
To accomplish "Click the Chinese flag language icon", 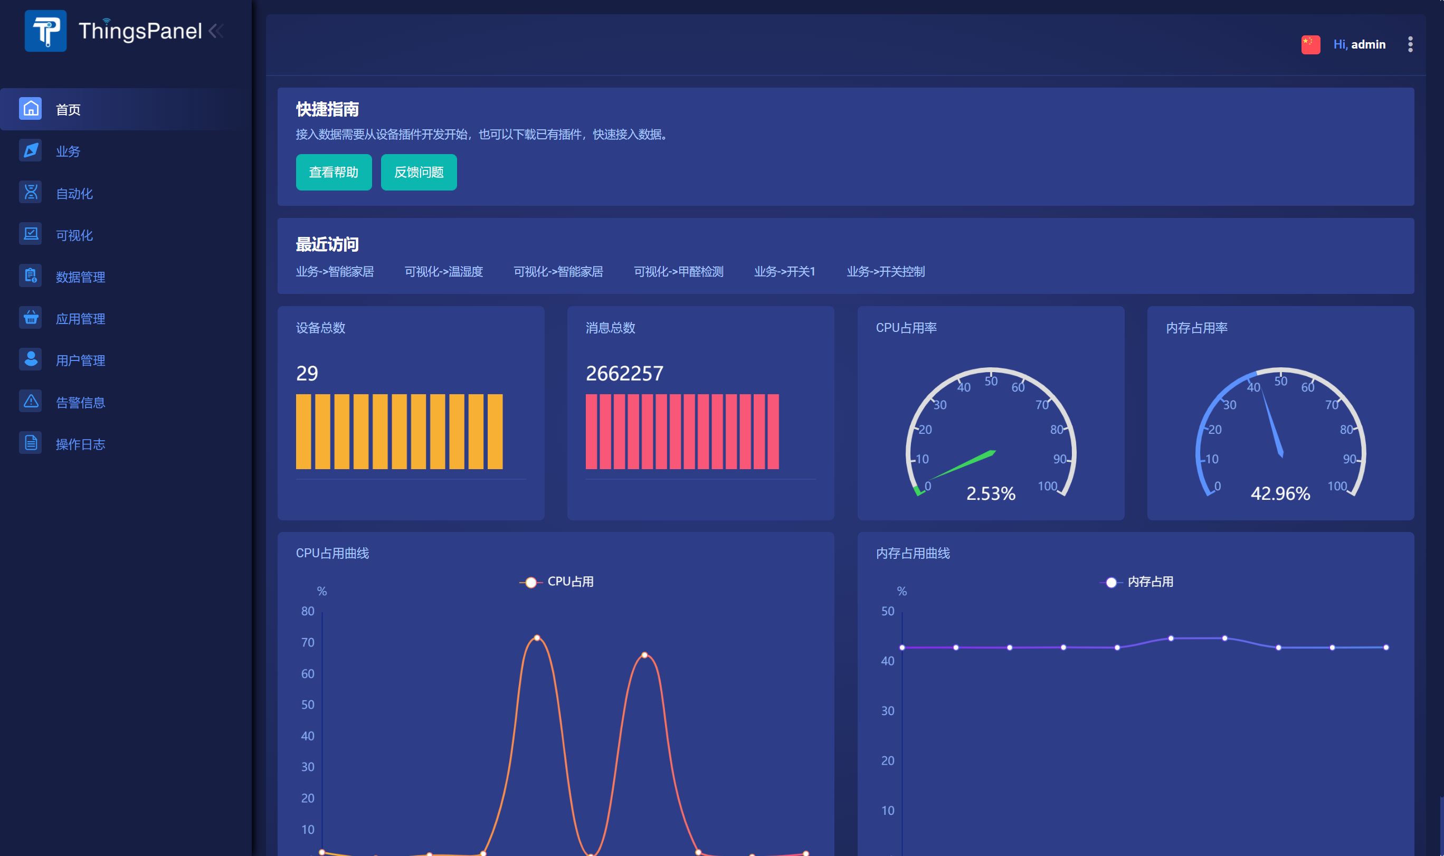I will (x=1310, y=44).
